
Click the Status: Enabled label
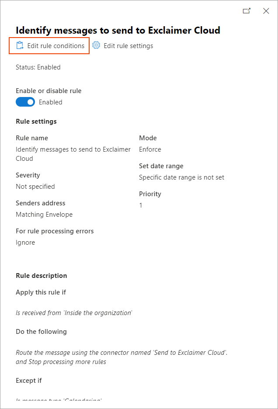[x=38, y=67]
